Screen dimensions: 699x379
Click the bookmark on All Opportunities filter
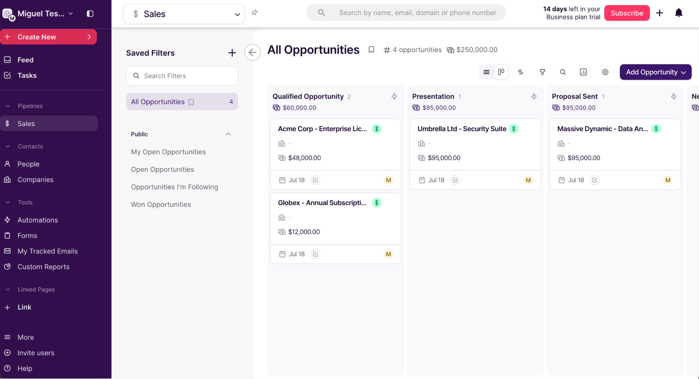click(x=191, y=102)
